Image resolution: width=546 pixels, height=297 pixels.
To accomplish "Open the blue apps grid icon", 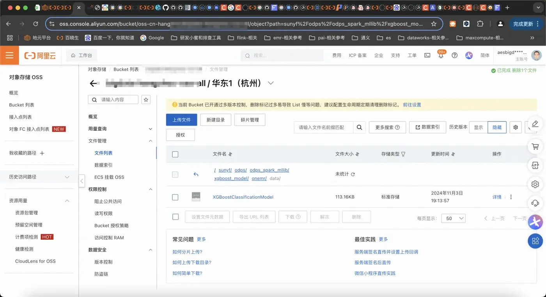I will (x=535, y=241).
